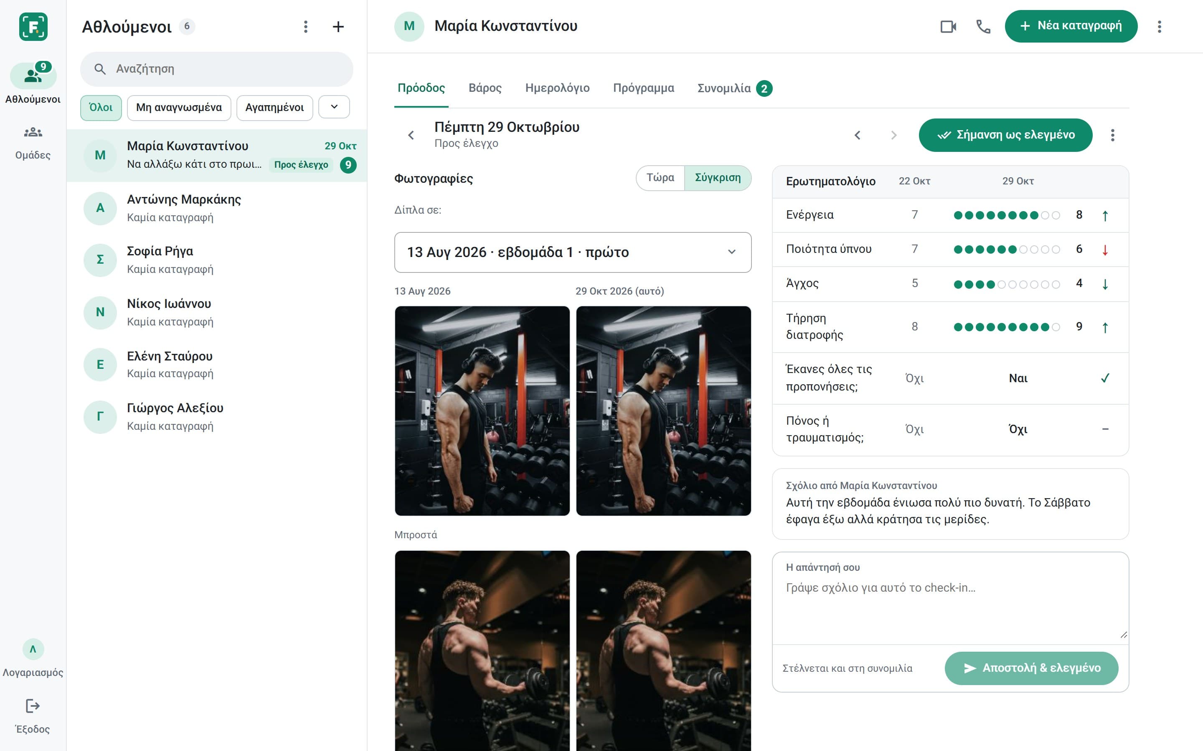The image size is (1203, 751).
Task: Open the 29 Οκτ 2026 side photo
Action: (663, 411)
